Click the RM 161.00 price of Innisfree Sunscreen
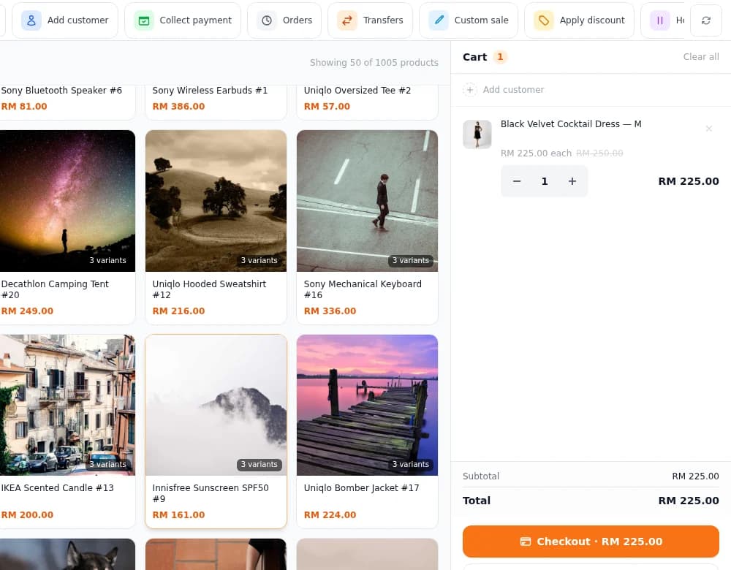731x570 pixels. (x=178, y=515)
